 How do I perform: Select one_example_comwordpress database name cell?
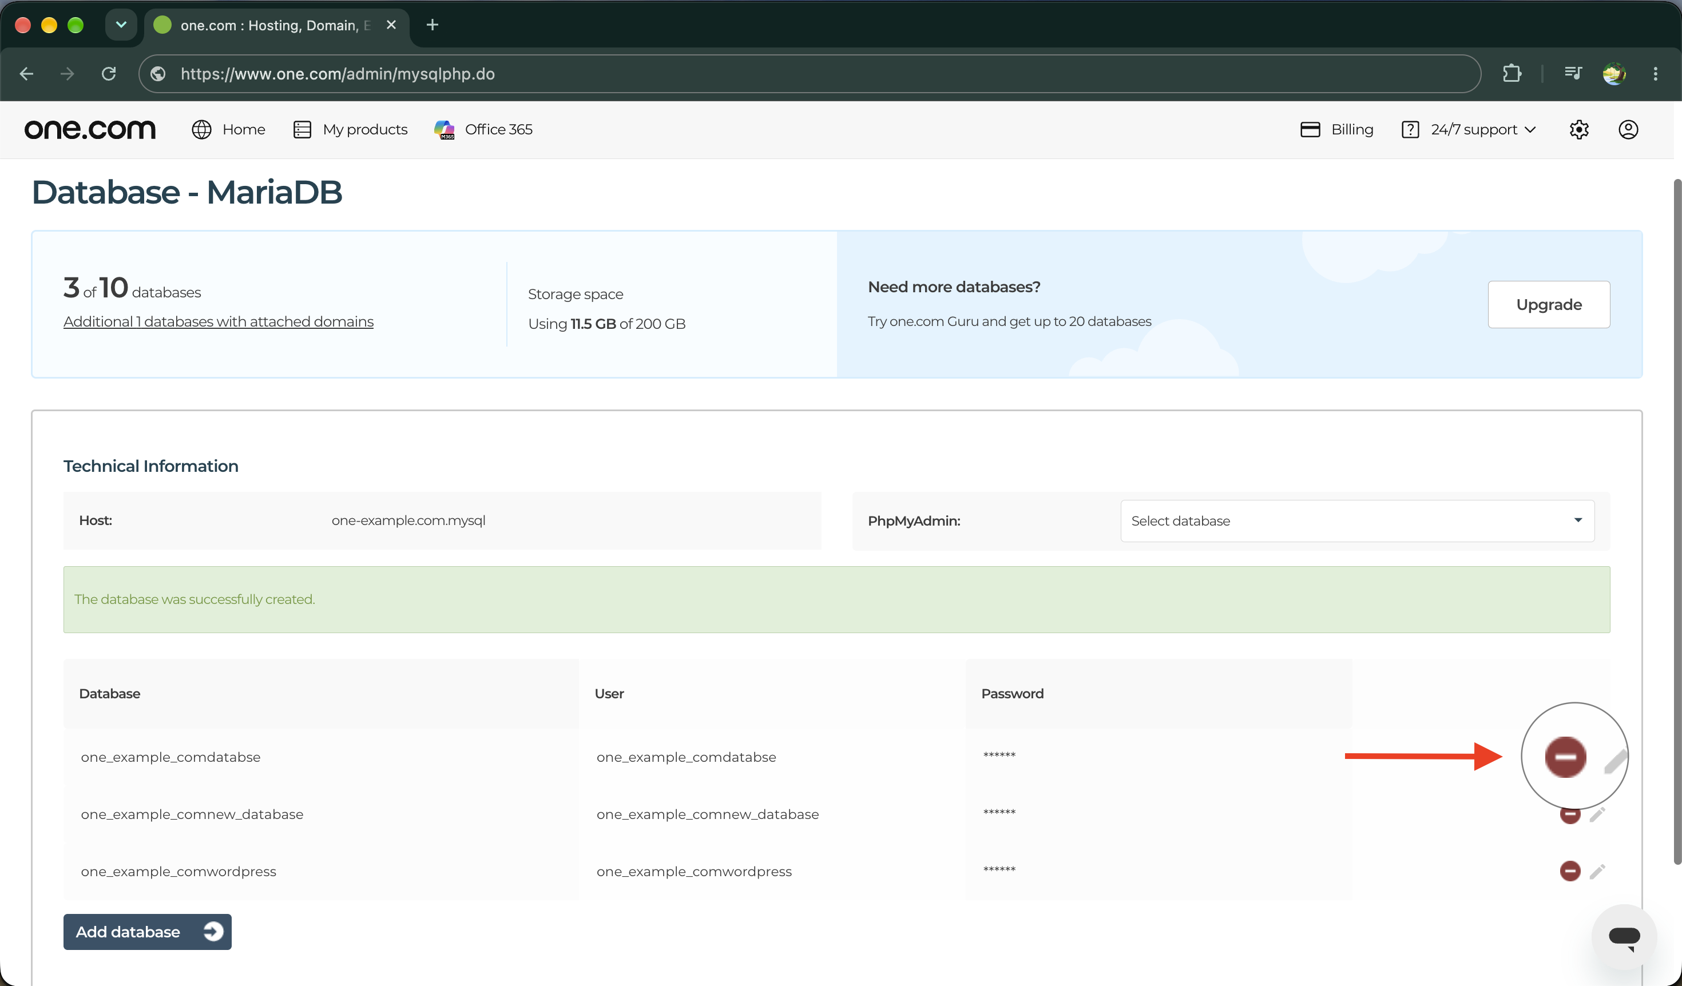click(178, 871)
